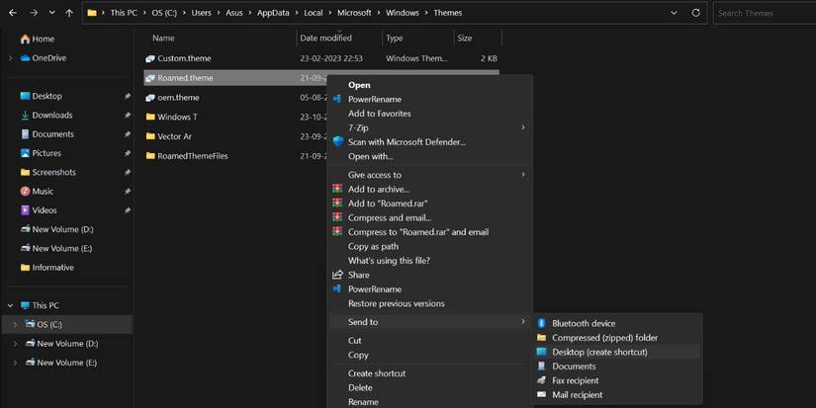Click the Back navigation arrow
Screen dimensions: 816x408
[13, 13]
